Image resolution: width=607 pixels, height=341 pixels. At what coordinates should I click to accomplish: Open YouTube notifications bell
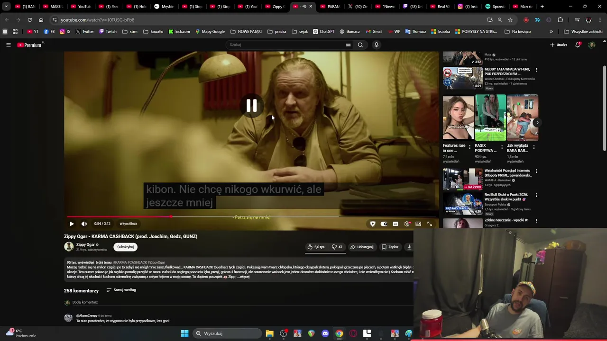click(x=578, y=45)
